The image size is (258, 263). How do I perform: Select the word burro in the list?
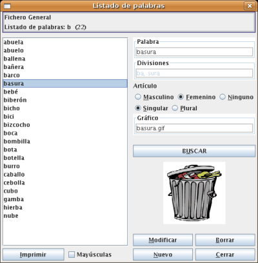[x=65, y=166]
